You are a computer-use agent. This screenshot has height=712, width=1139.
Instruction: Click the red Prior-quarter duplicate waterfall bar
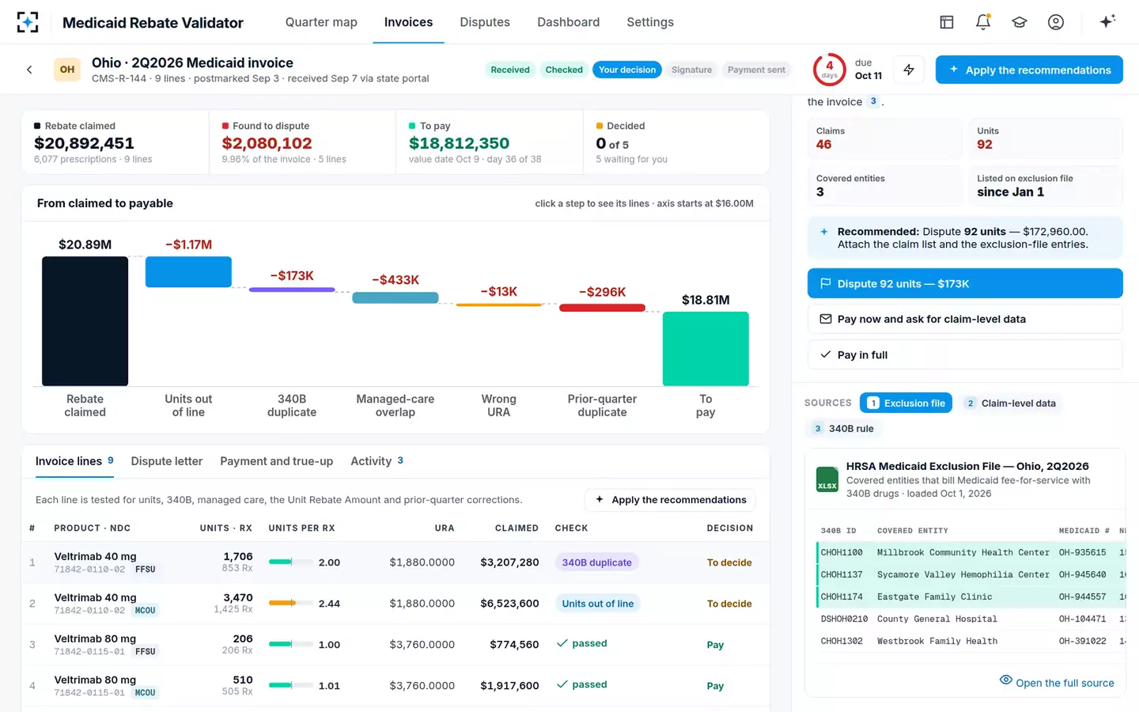click(602, 308)
